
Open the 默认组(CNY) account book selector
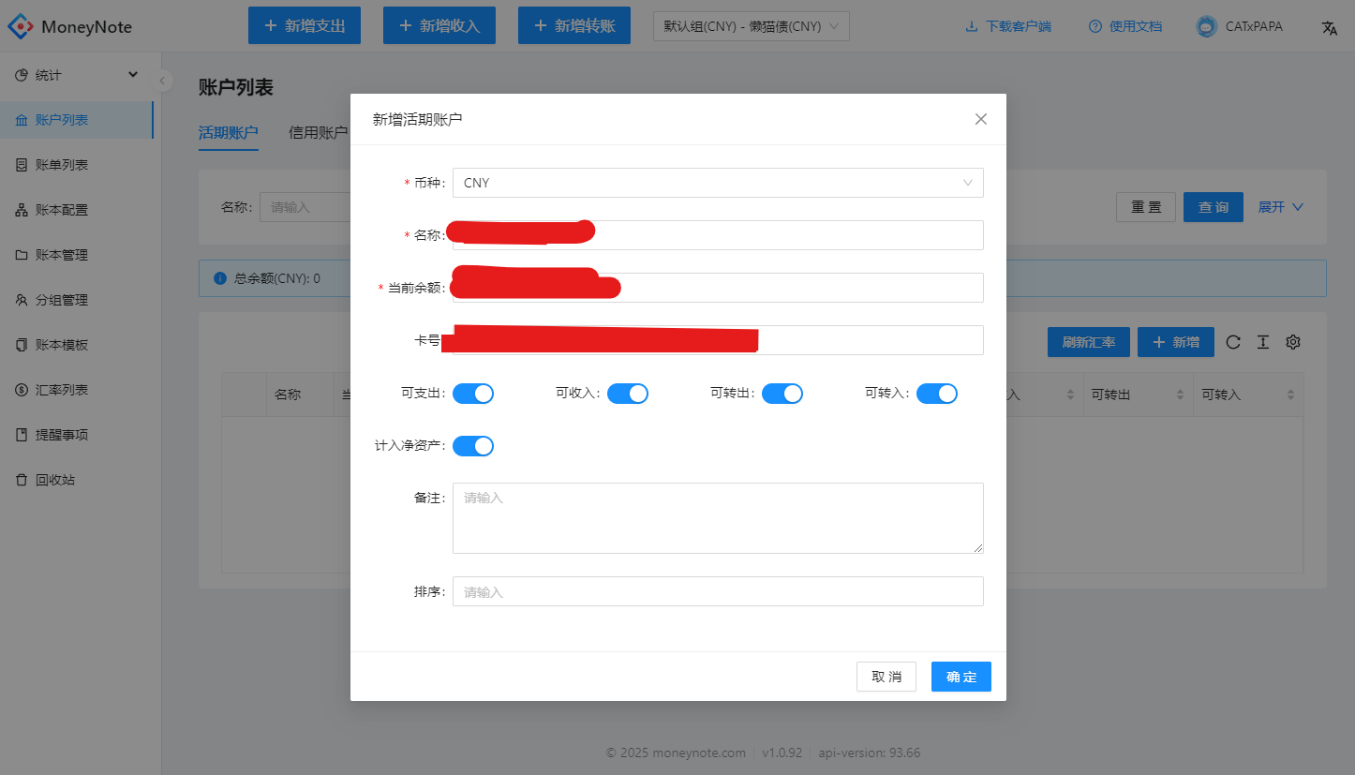(752, 26)
